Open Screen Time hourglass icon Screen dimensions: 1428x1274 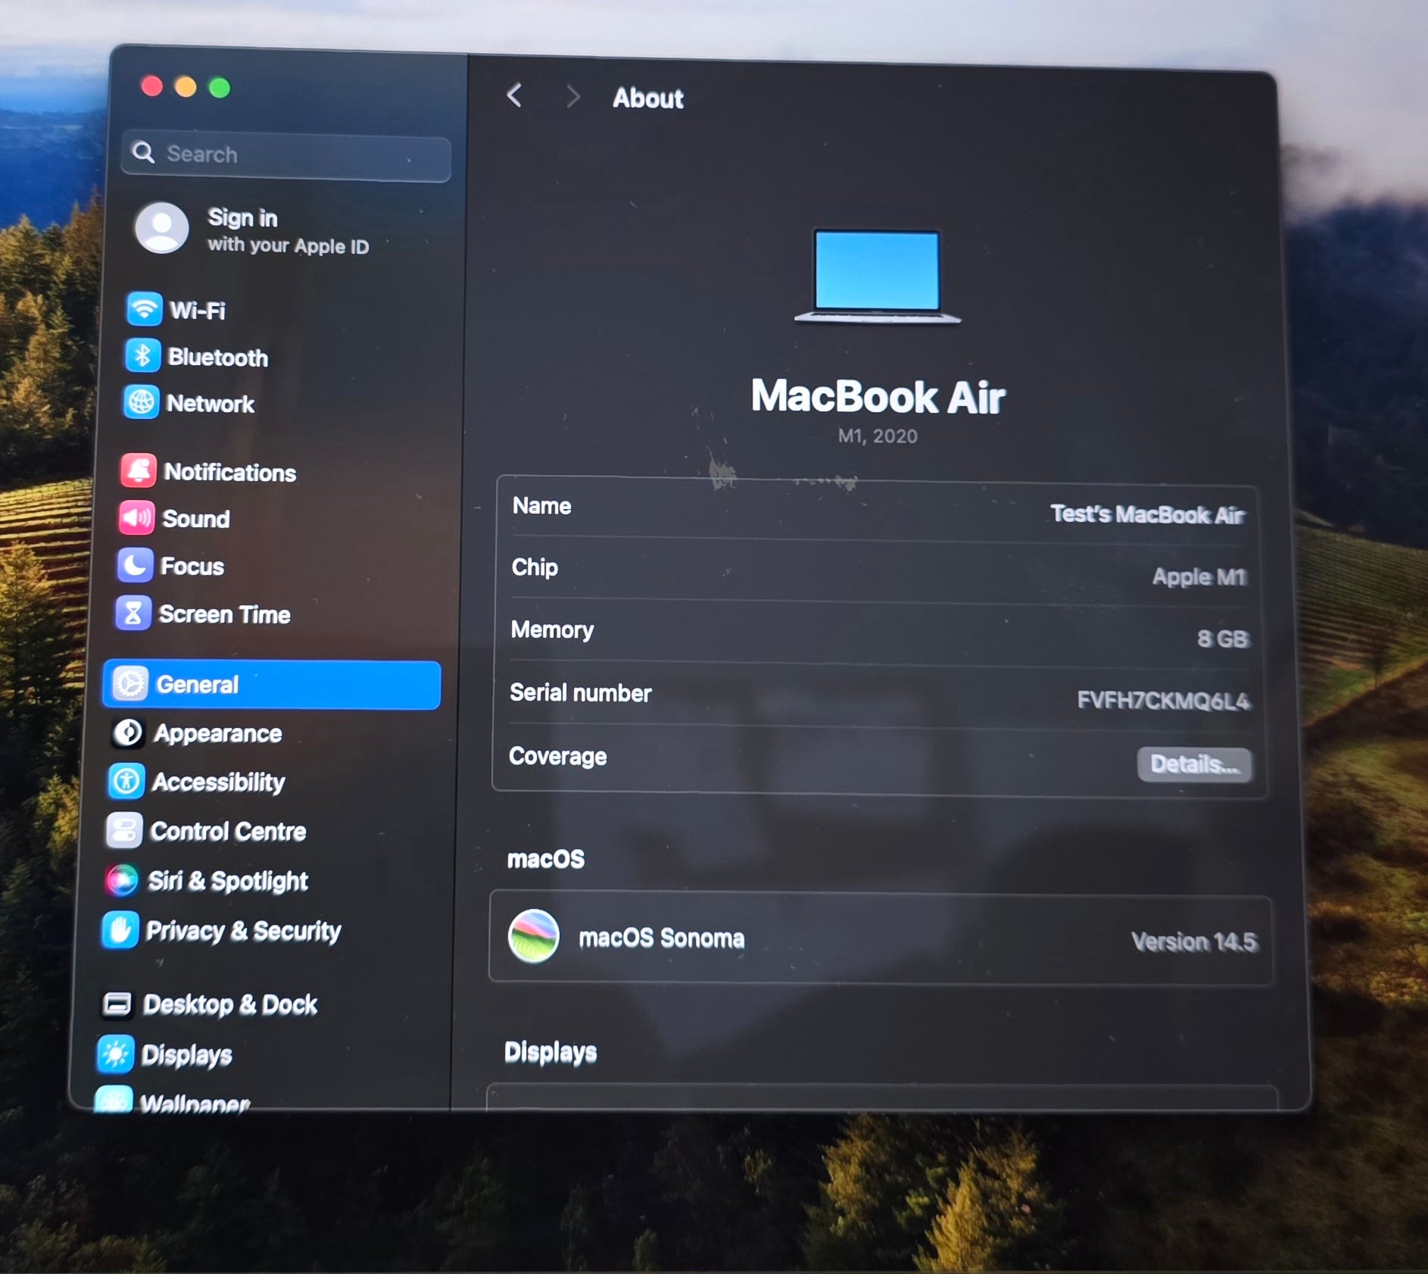(133, 614)
